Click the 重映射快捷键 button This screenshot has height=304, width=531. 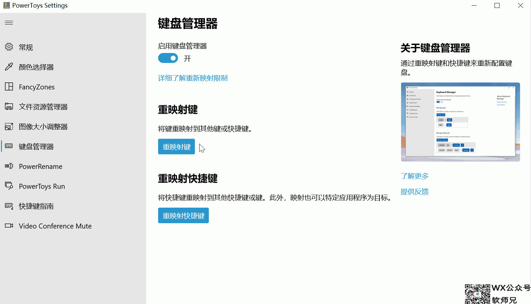coord(183,216)
